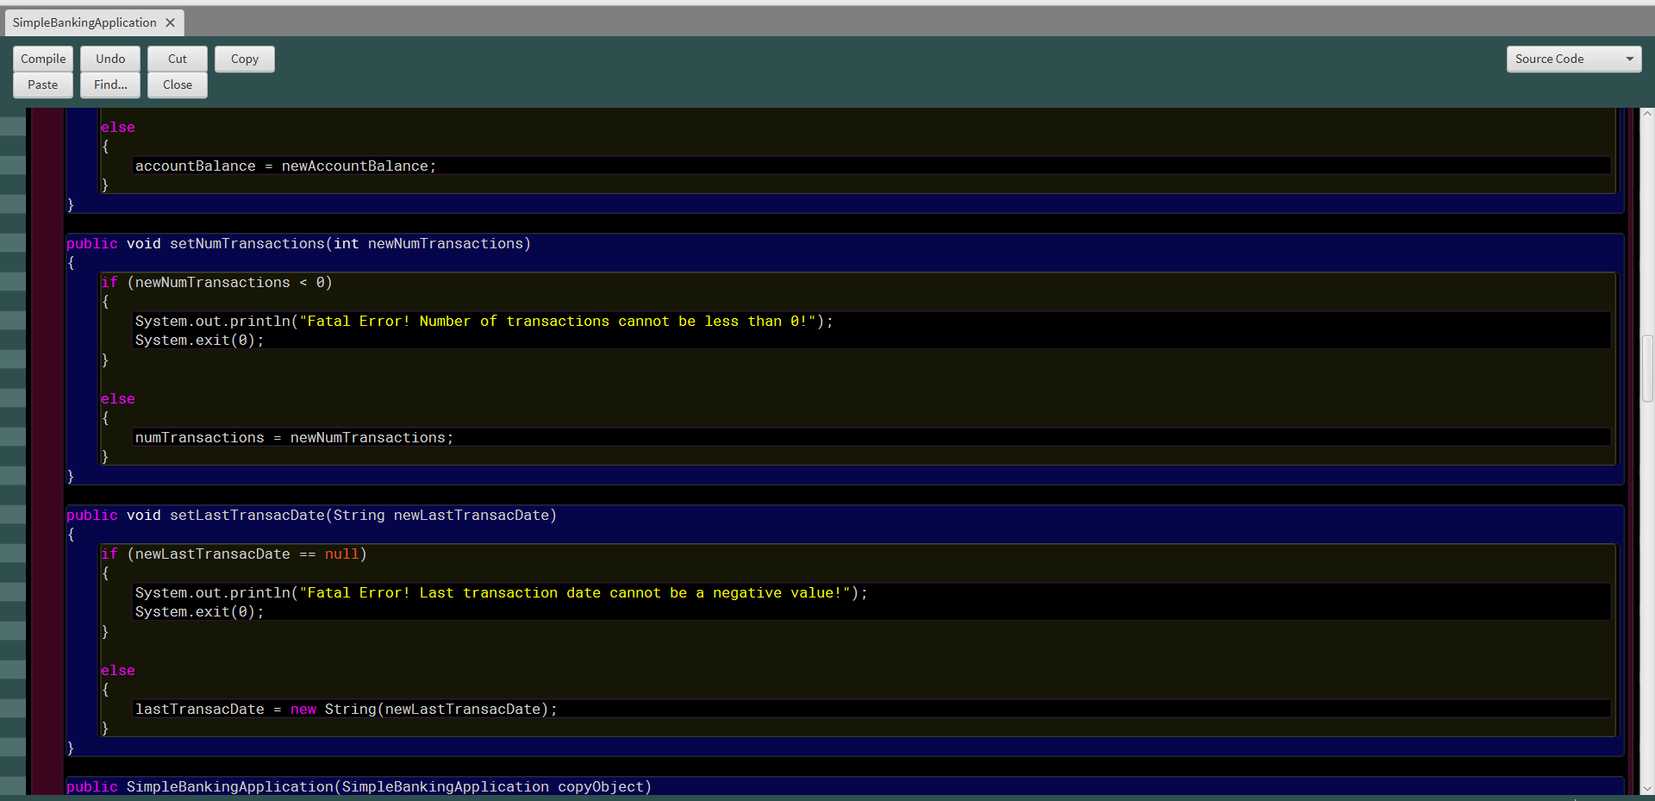The image size is (1655, 801).
Task: Click the SimpleBankingApplication copy constructor line
Action: point(359,786)
